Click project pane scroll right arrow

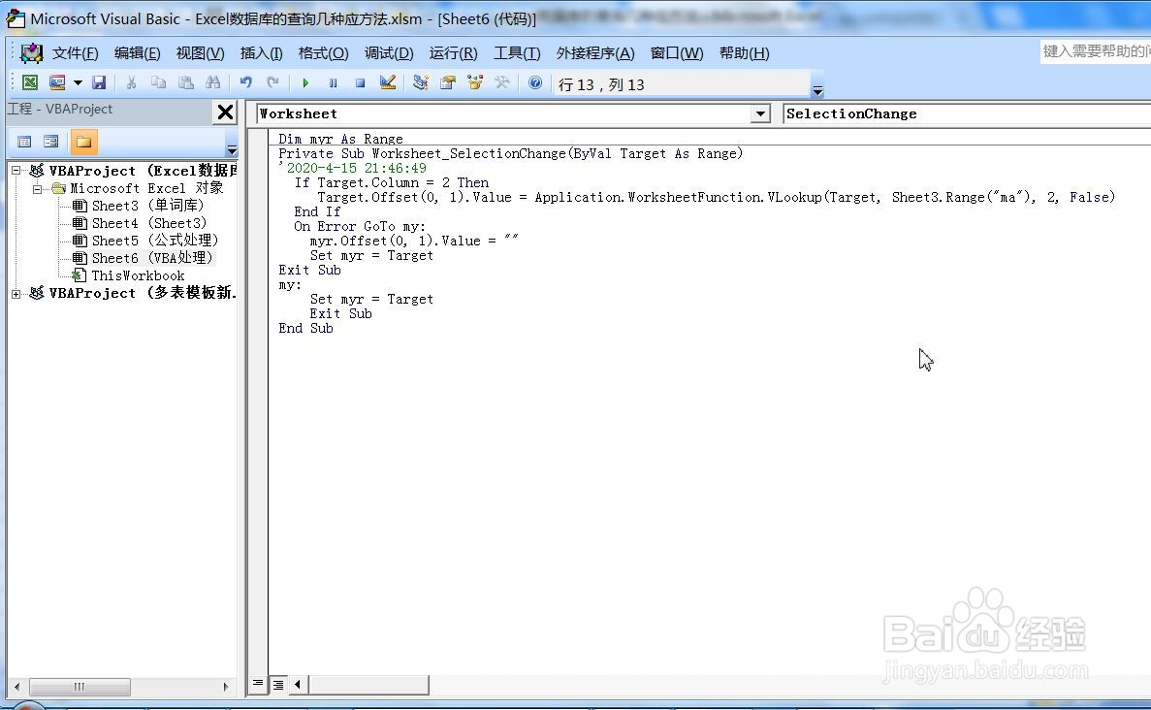point(226,688)
